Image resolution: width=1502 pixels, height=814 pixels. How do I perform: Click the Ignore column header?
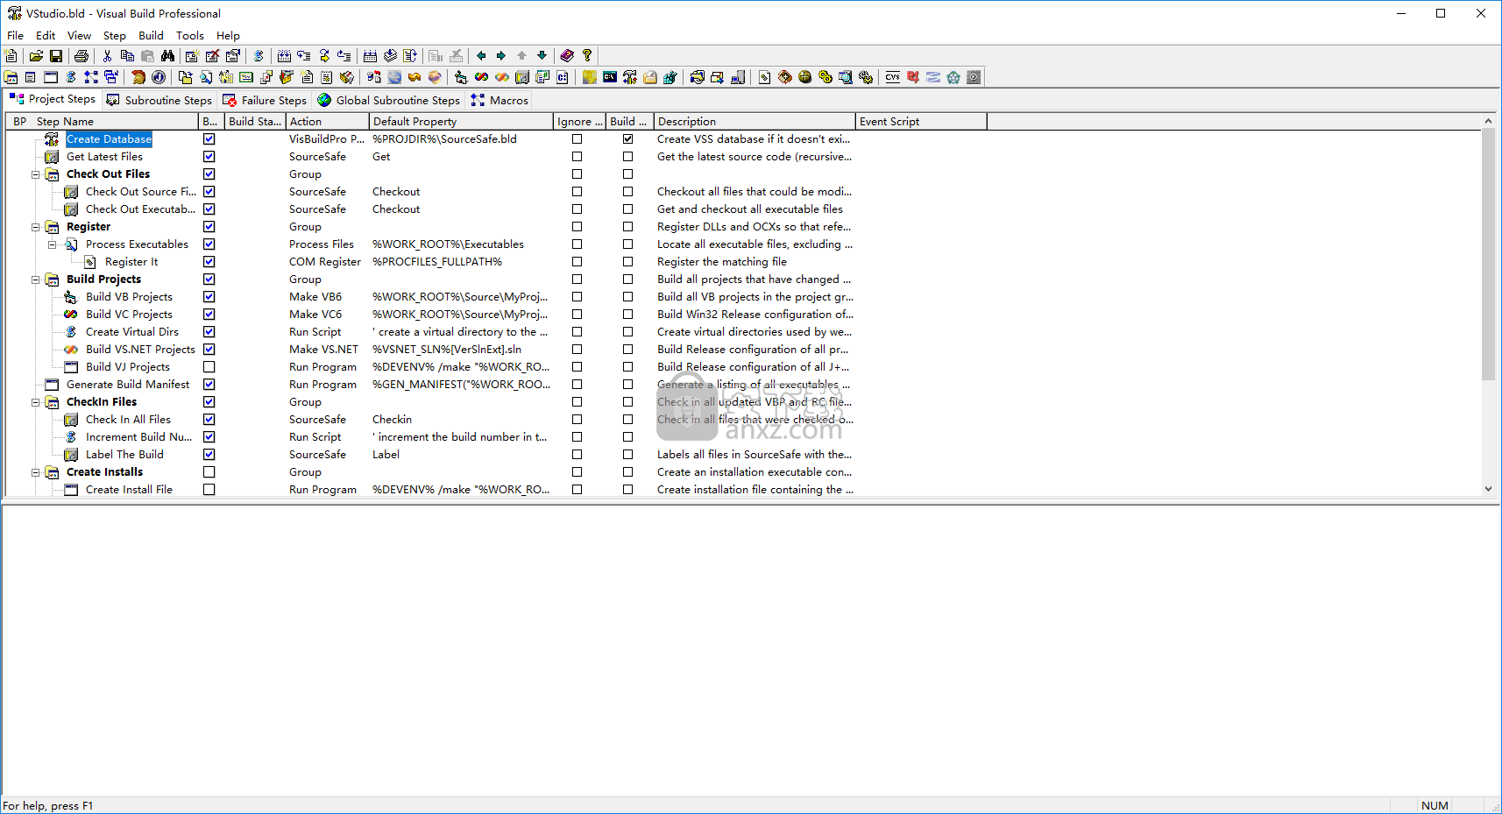(580, 121)
